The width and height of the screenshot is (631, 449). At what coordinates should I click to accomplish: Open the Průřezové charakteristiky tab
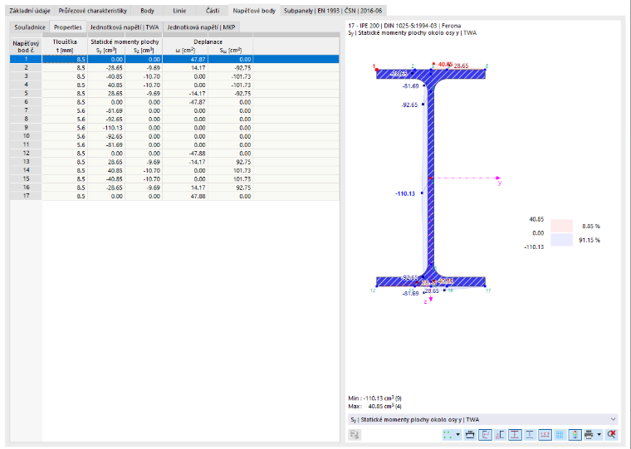(x=92, y=11)
